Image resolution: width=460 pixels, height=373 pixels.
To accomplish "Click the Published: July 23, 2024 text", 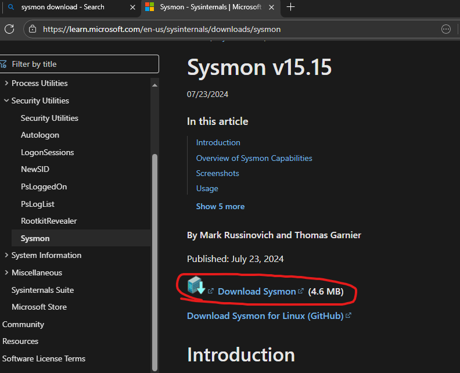I will (235, 259).
